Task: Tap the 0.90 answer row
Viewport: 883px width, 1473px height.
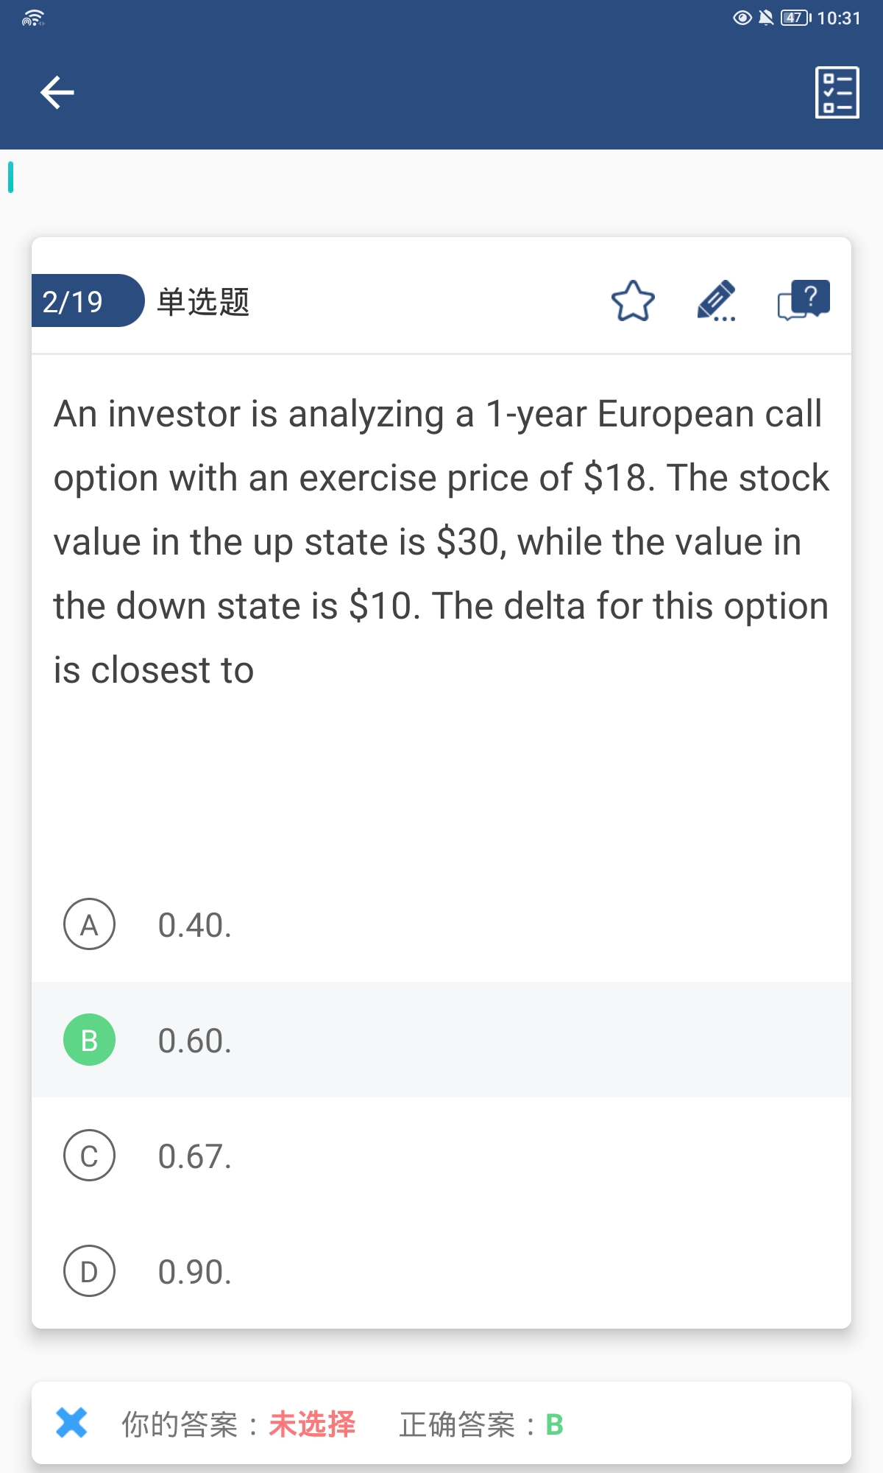Action: (441, 1272)
